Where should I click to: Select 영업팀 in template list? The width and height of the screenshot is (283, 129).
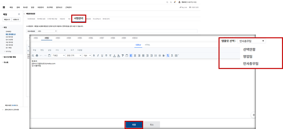point(248,56)
